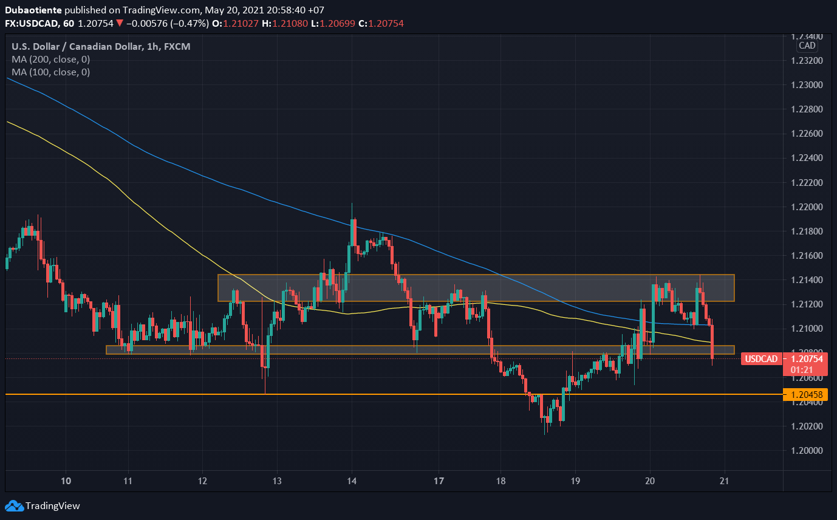This screenshot has width=837, height=520.
Task: Click the TradingView wordmark beside the logo
Action: click(53, 505)
